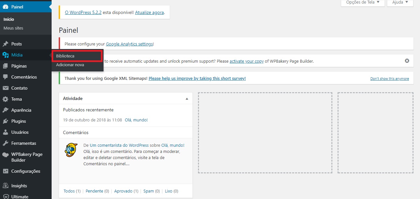
Task: Click the Atualize agora link
Action: pyautogui.click(x=149, y=12)
